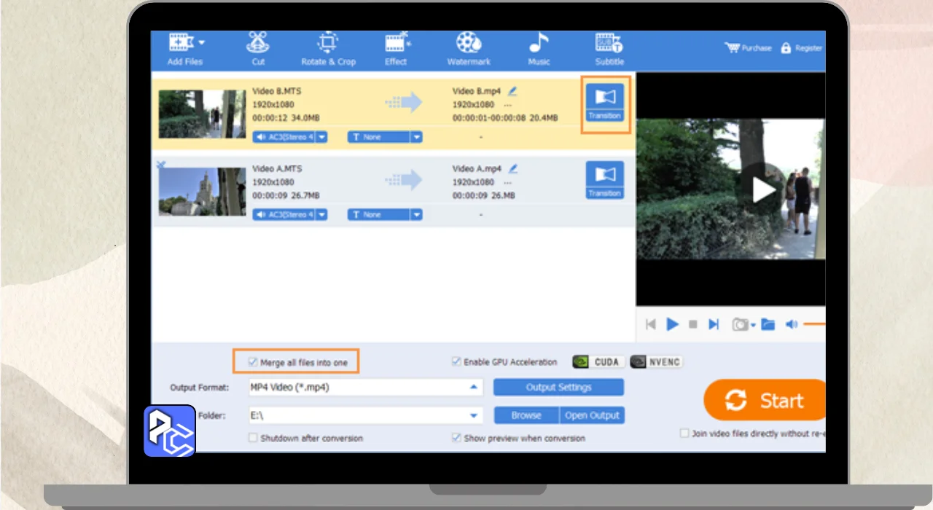Open the Watermark tool

[469, 49]
